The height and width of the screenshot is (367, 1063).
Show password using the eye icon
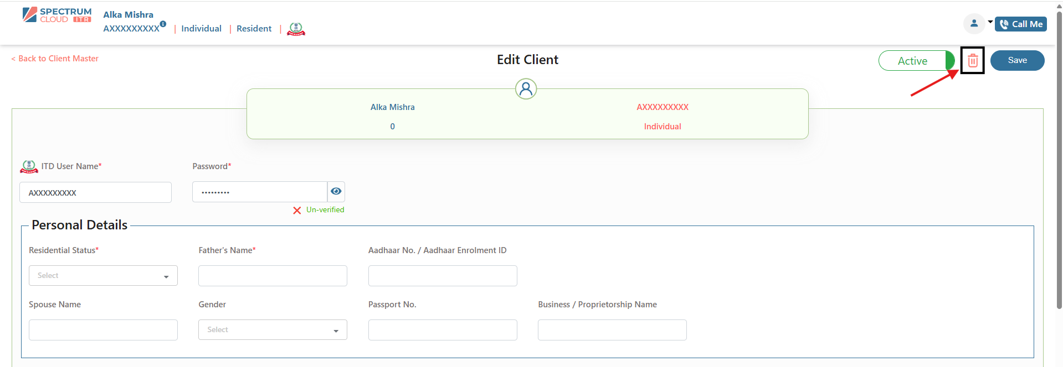(336, 191)
